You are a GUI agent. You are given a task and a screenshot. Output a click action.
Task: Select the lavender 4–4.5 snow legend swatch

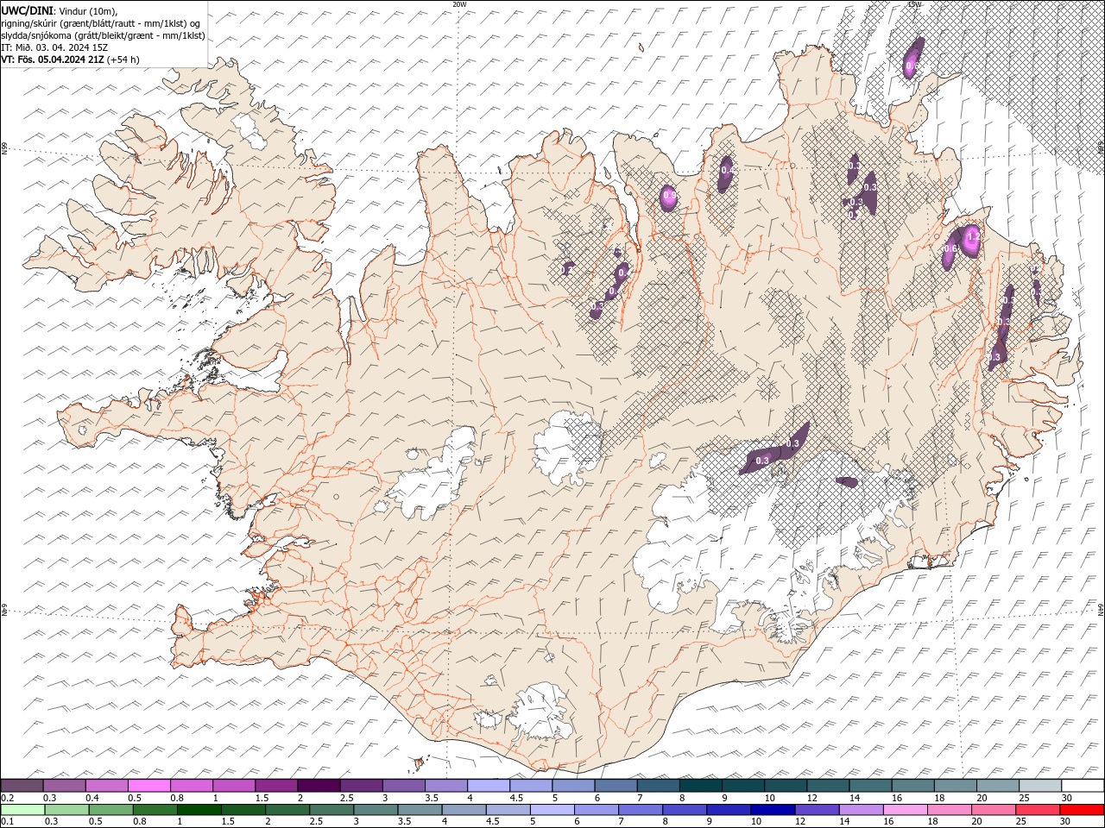pyautogui.click(x=489, y=785)
